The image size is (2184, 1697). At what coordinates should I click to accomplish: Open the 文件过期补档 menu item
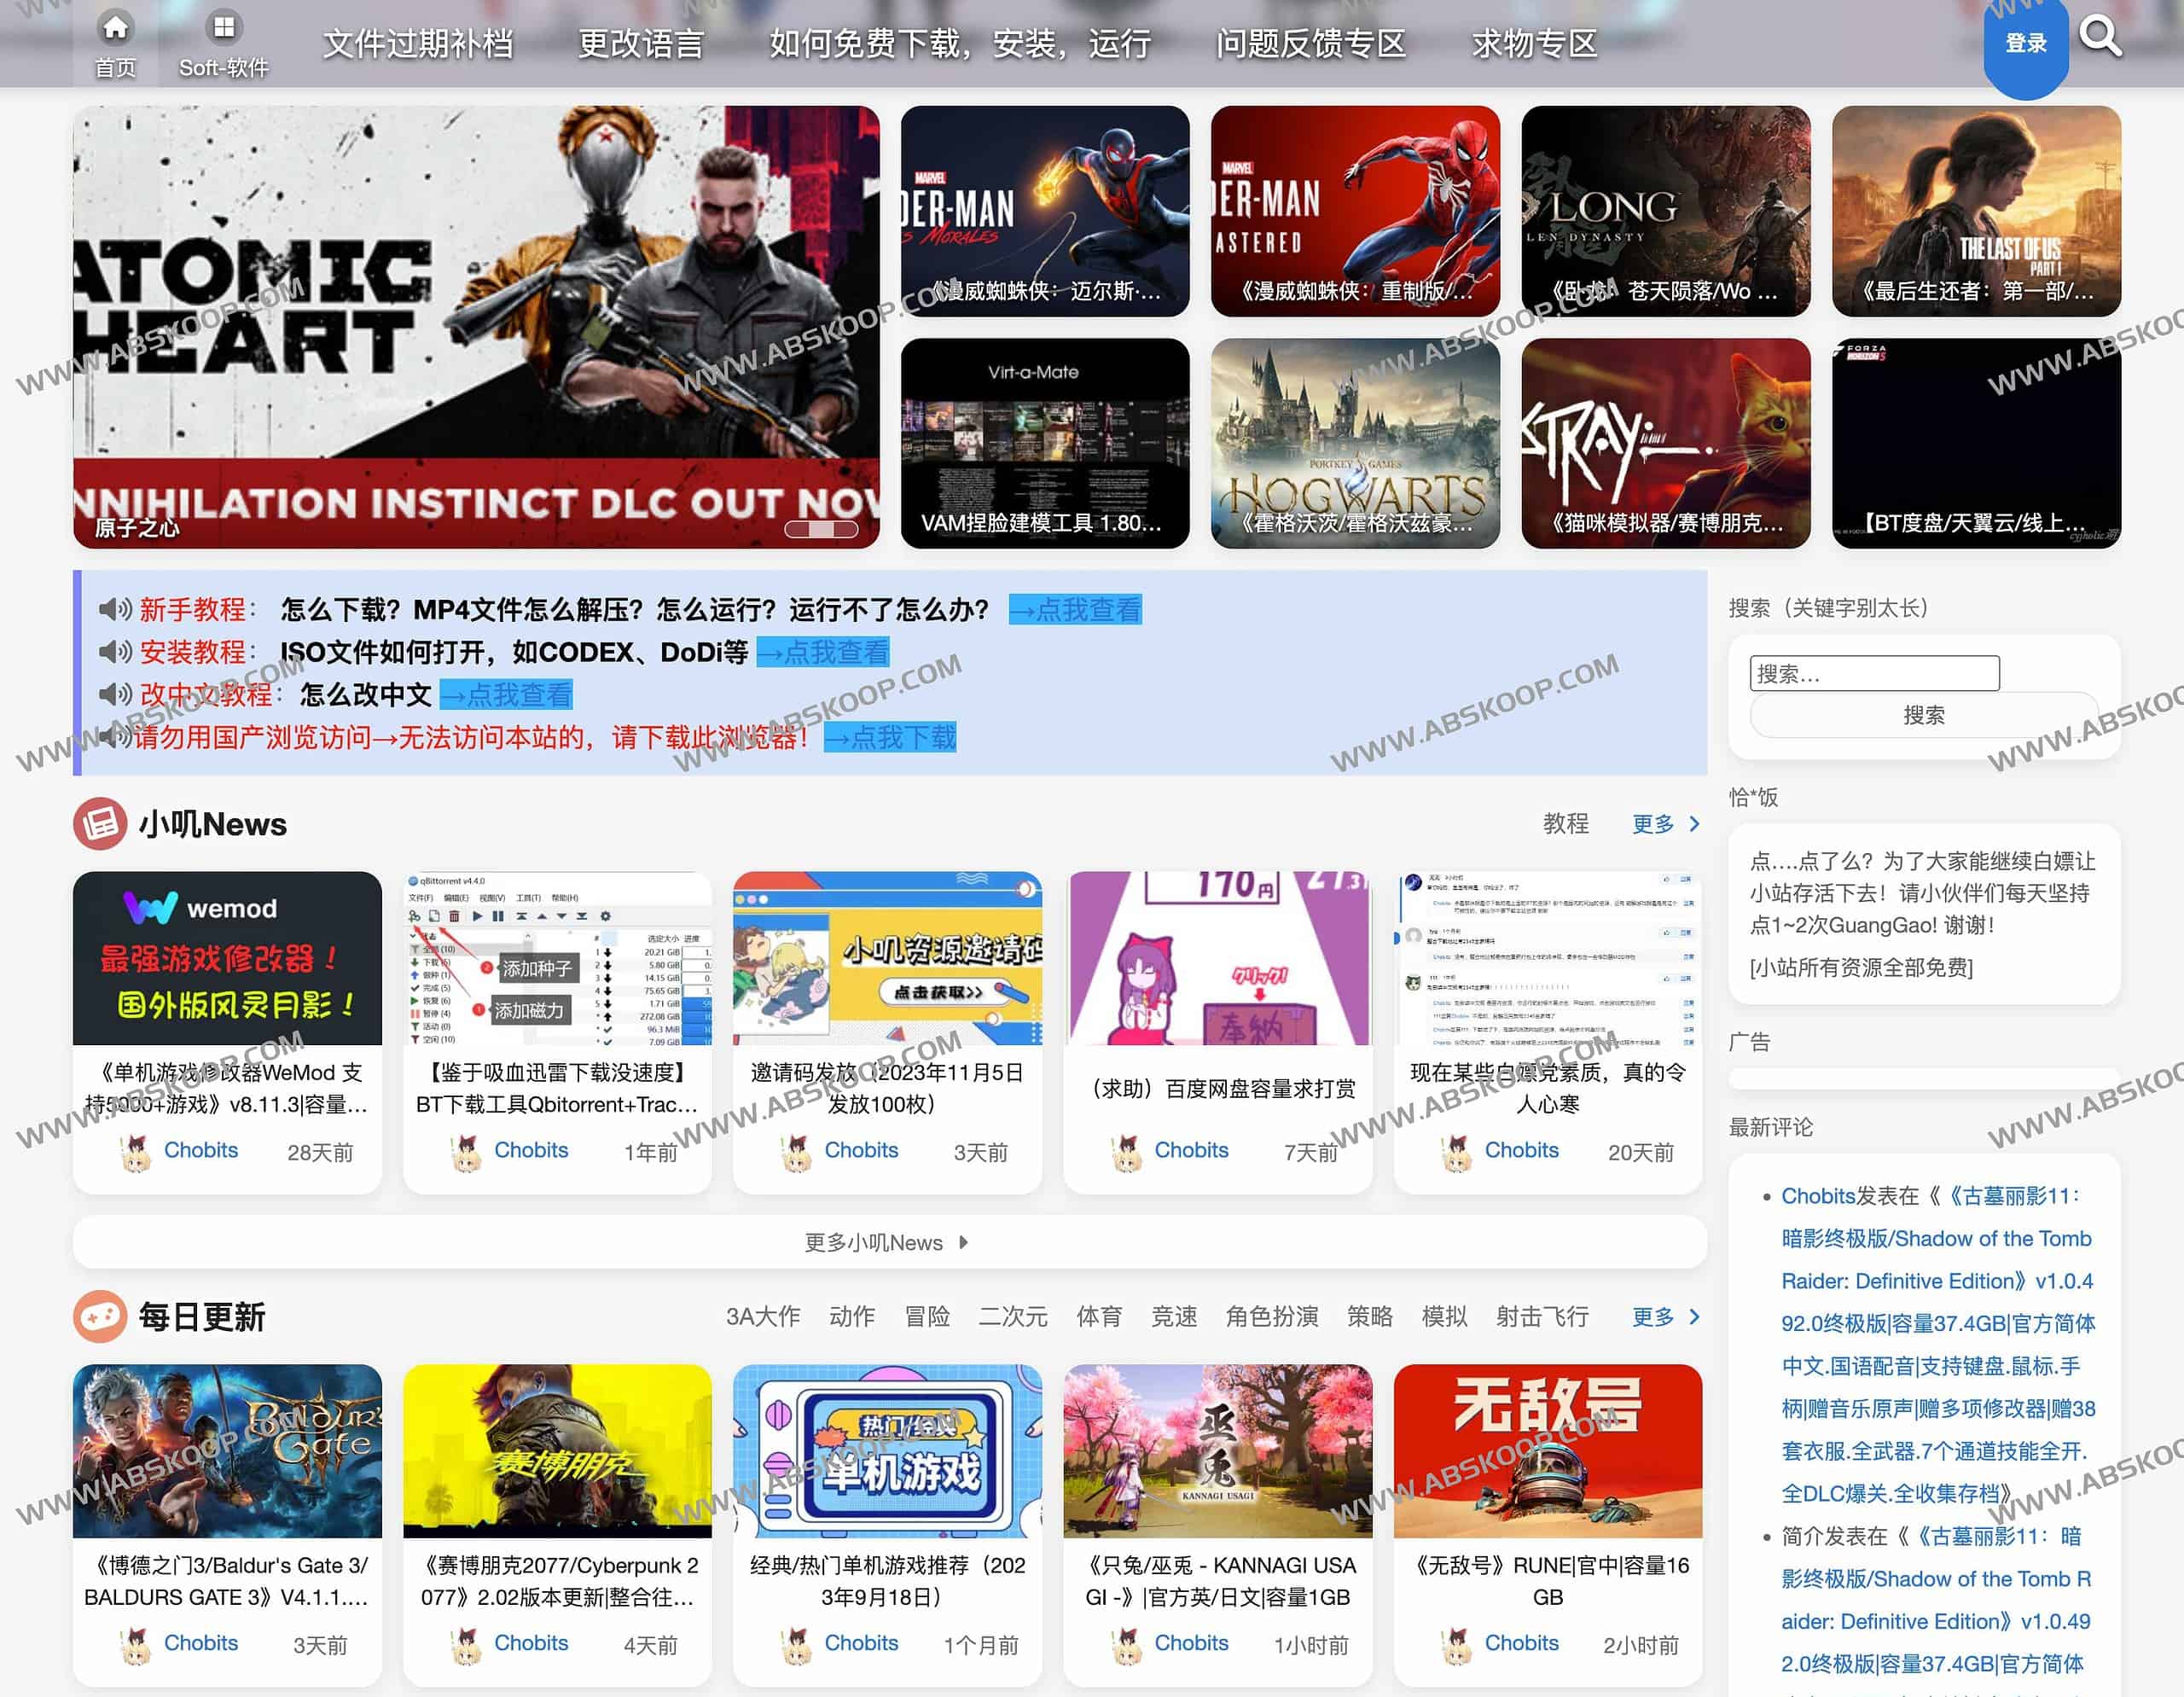[418, 44]
